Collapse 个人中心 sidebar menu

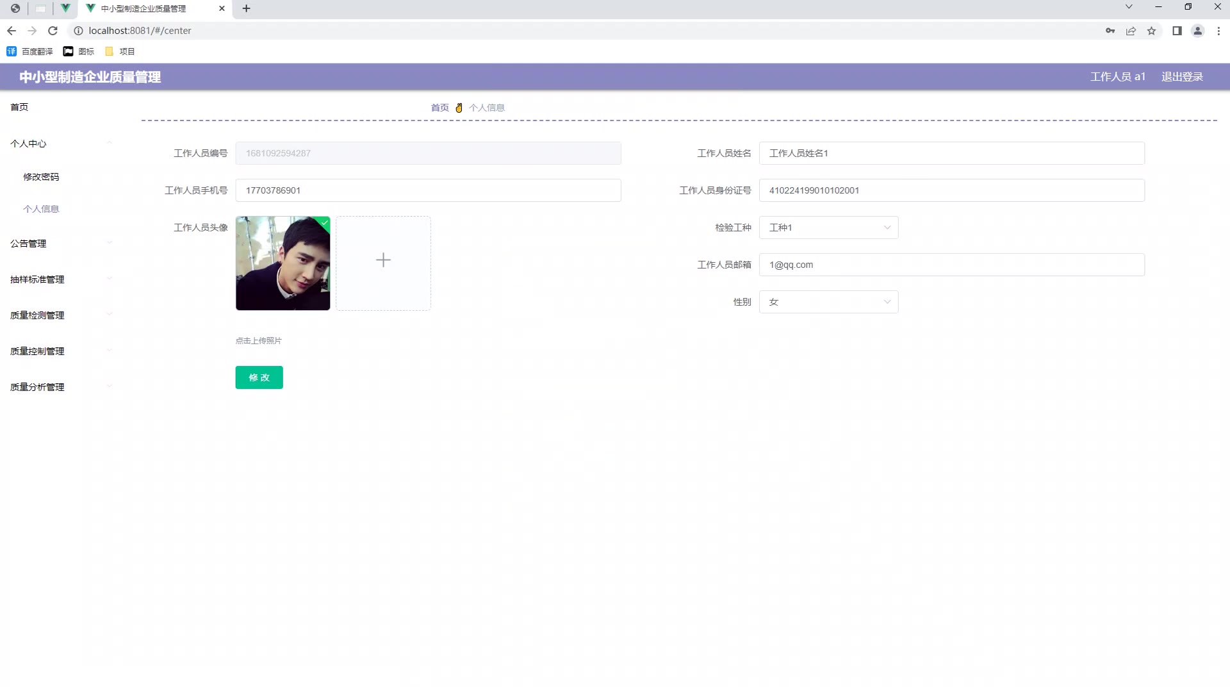[x=61, y=144]
